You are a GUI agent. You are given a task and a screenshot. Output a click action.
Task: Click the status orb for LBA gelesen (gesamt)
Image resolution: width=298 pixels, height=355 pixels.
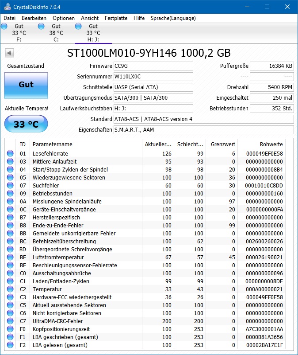pyautogui.click(x=10, y=345)
